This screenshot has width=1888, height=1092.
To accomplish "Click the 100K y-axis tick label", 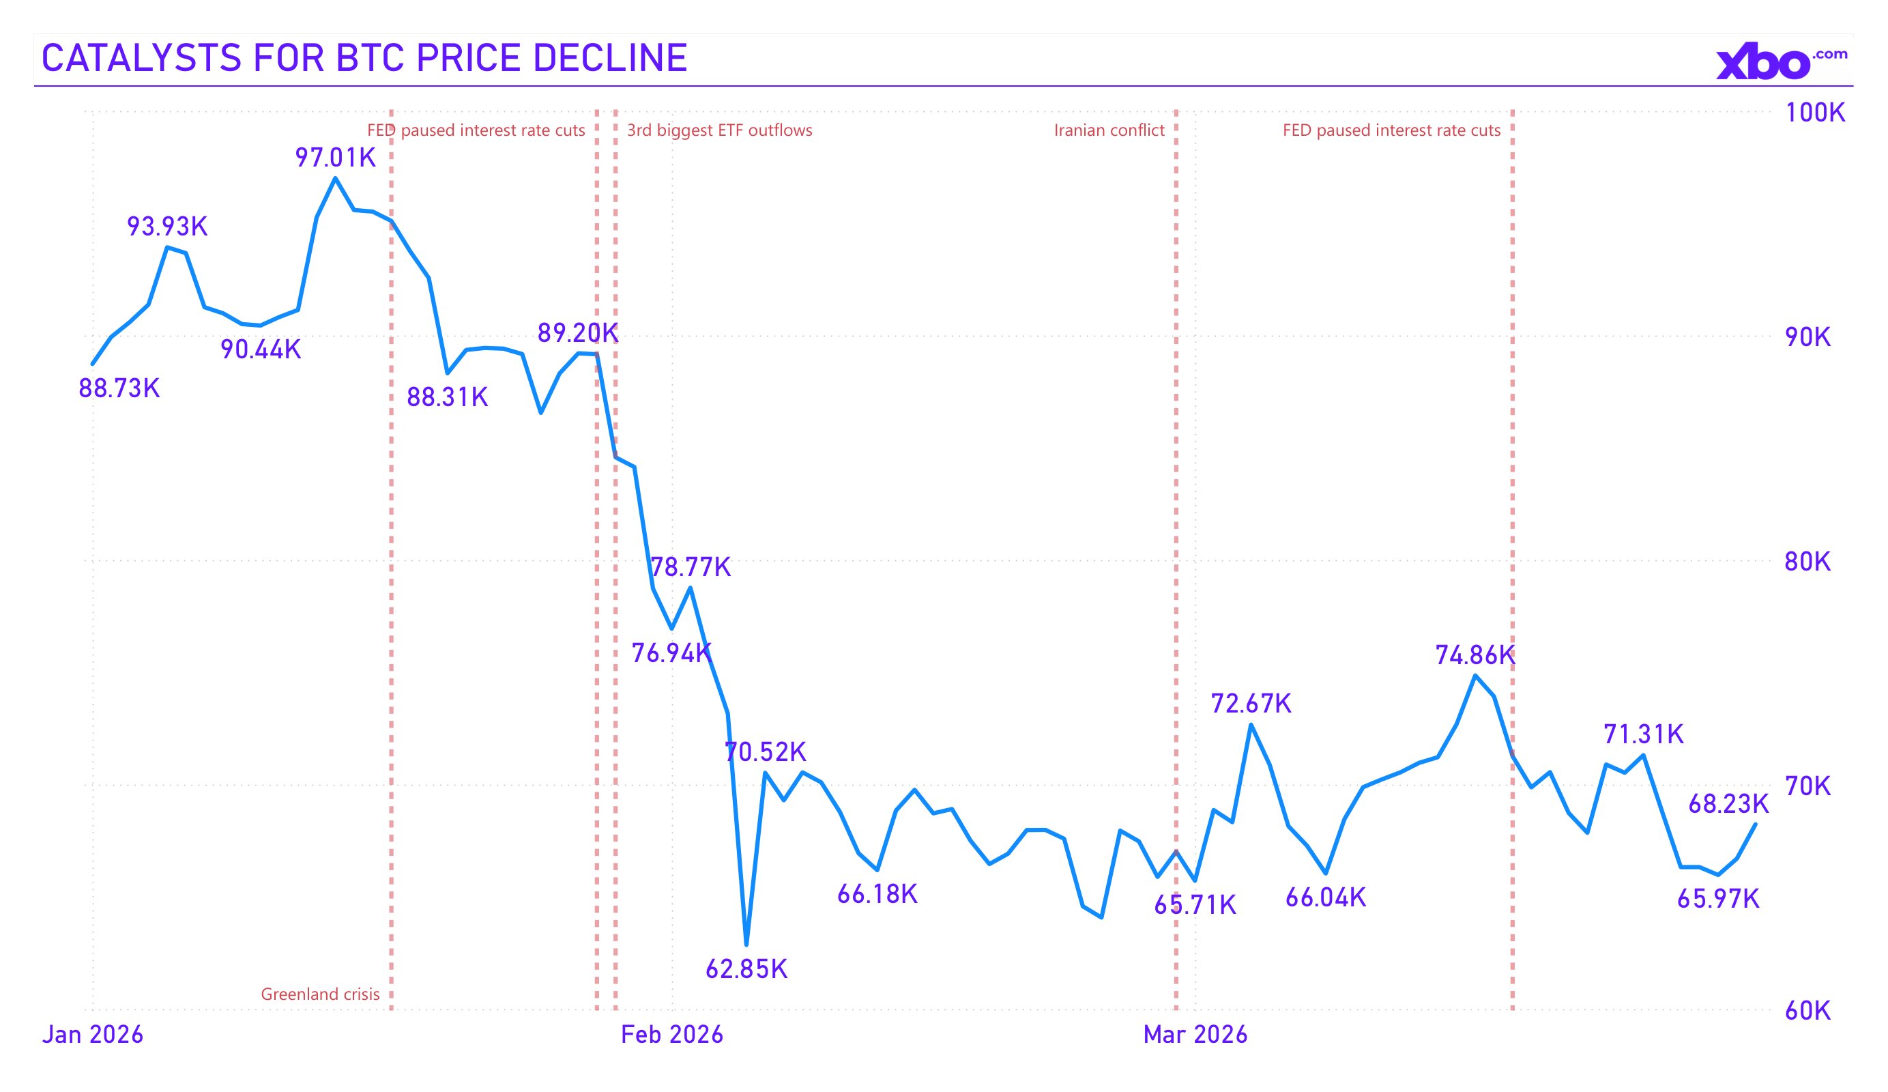I will pyautogui.click(x=1814, y=113).
